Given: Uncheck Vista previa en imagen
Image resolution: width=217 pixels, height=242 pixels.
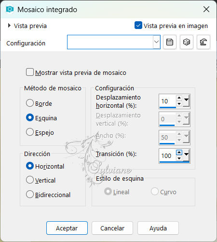Looking at the screenshot, I should pyautogui.click(x=138, y=25).
